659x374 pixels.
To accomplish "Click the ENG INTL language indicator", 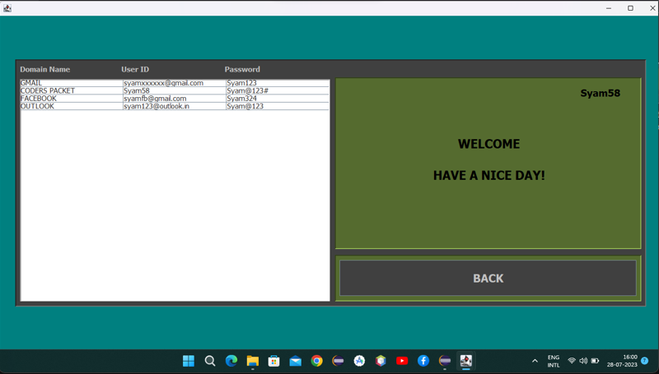I will (x=554, y=361).
